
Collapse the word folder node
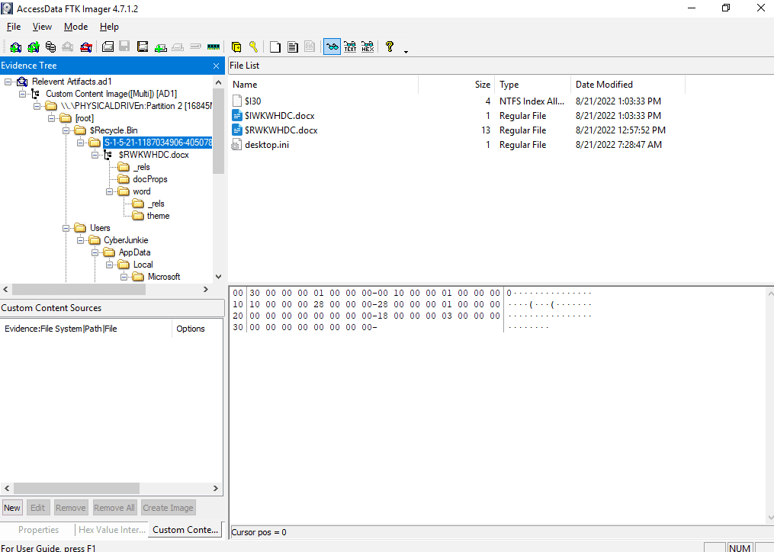pyautogui.click(x=109, y=191)
